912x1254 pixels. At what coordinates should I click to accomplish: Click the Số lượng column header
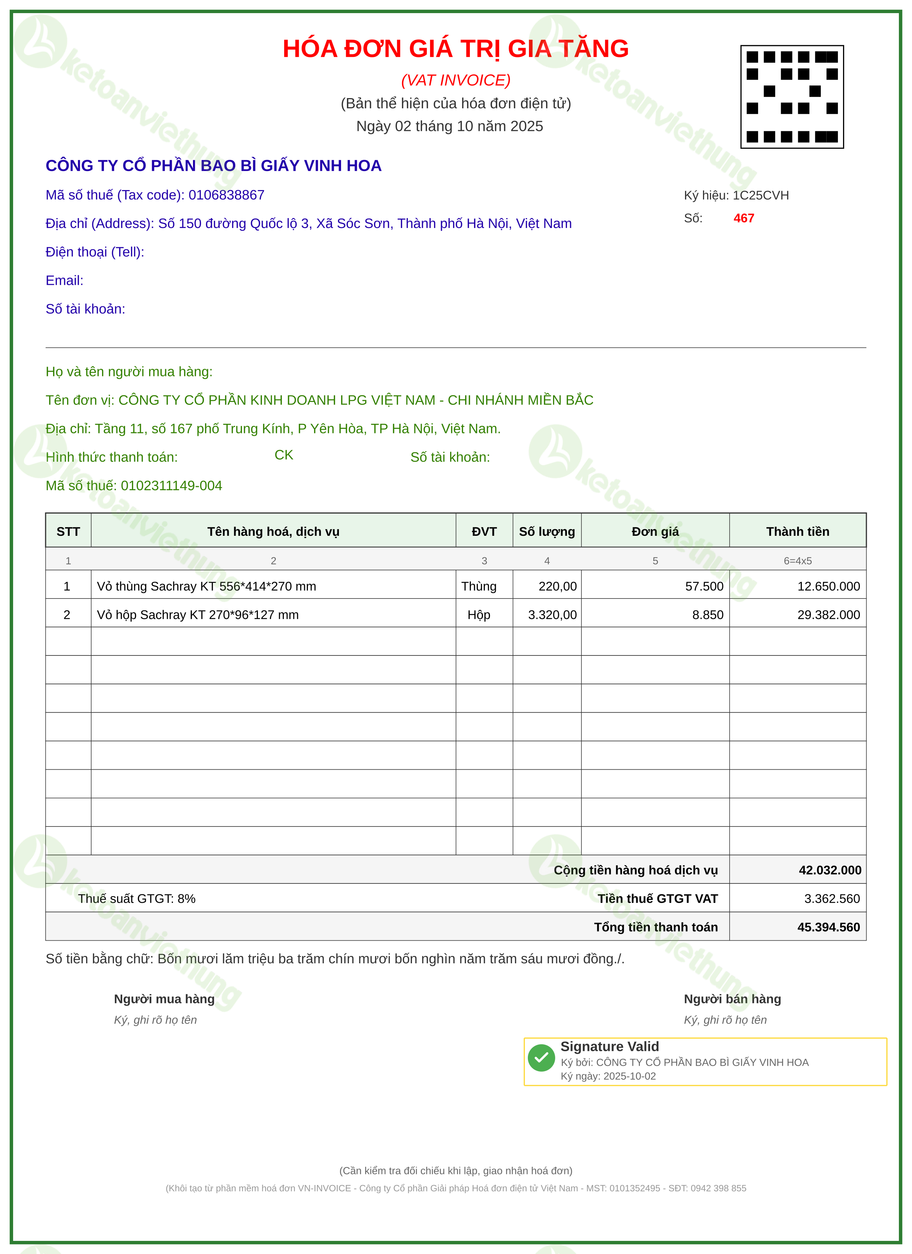coord(547,531)
